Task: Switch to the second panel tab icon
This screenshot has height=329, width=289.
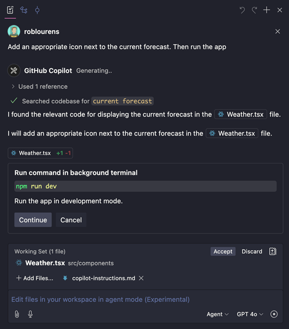Action: click(24, 10)
